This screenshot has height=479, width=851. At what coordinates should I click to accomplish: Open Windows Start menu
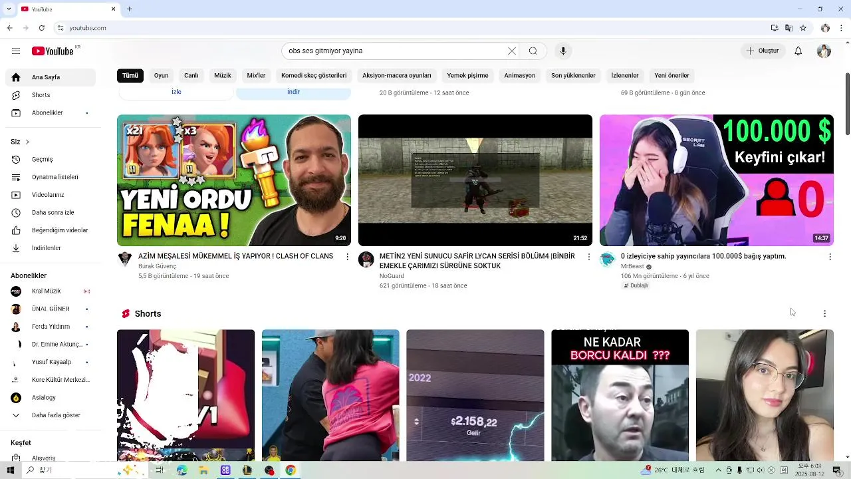point(10,470)
